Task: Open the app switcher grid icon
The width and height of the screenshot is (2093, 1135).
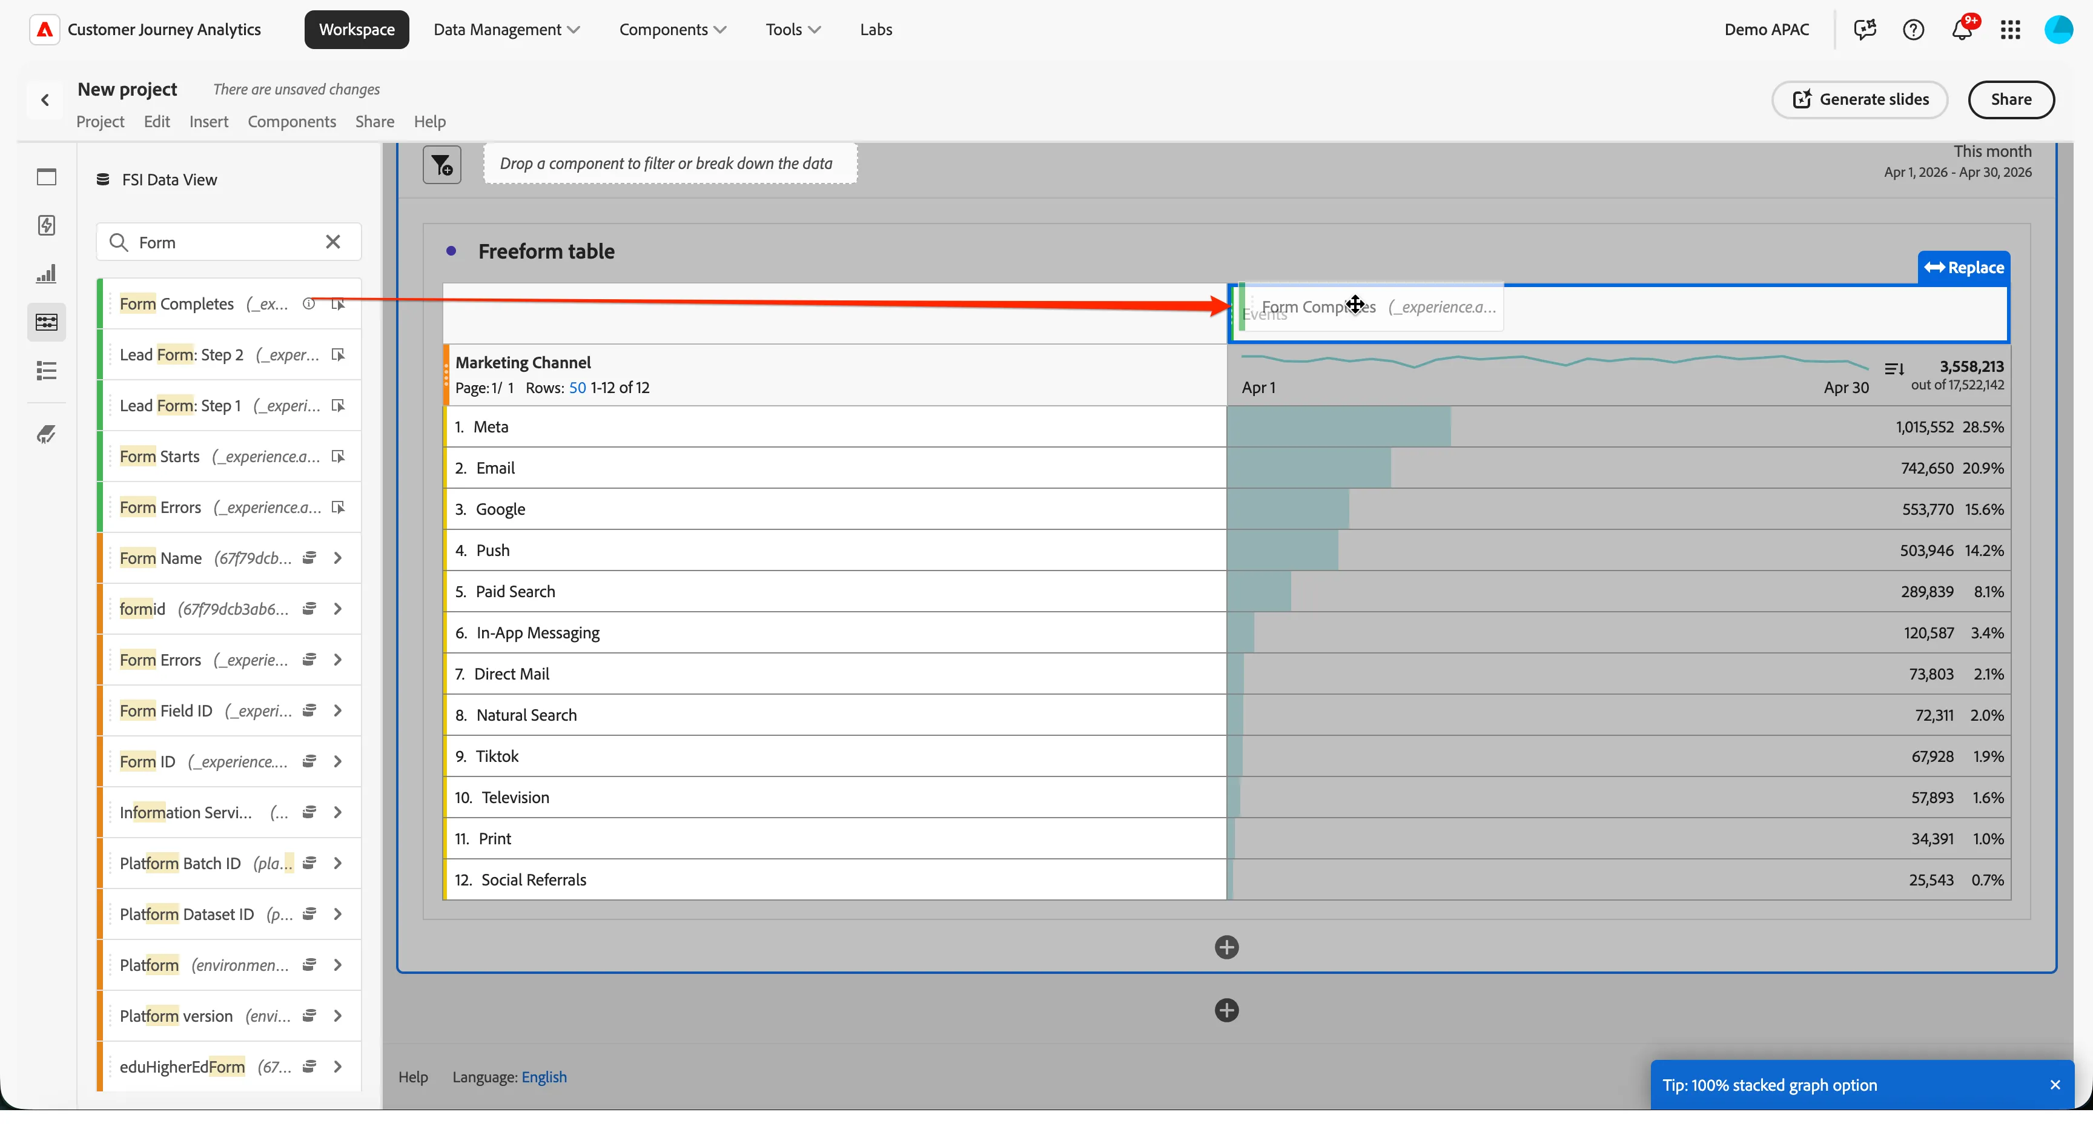Action: click(2010, 30)
